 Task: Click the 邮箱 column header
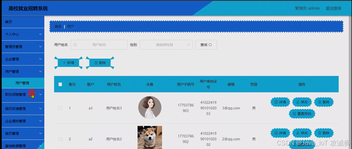(x=231, y=85)
